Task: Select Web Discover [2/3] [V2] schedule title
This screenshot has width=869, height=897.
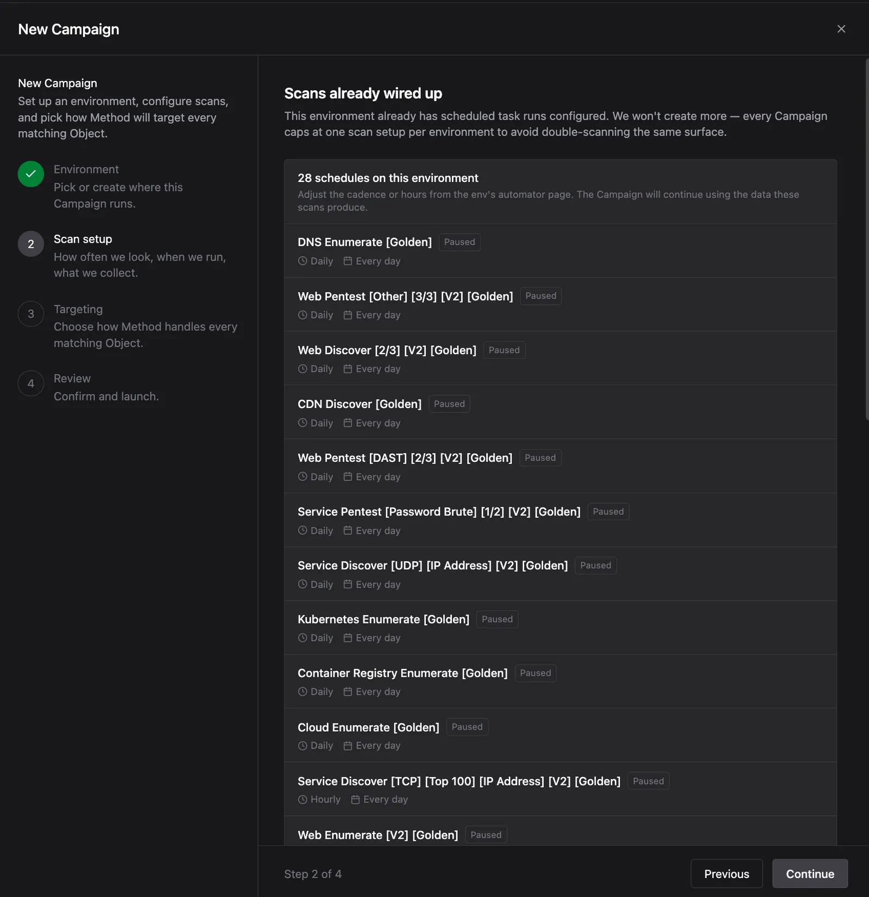Action: (x=387, y=350)
